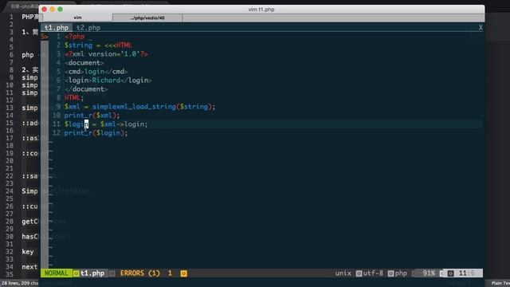Click the t1.php filename in status line
Image resolution: width=510 pixels, height=287 pixels.
92,273
